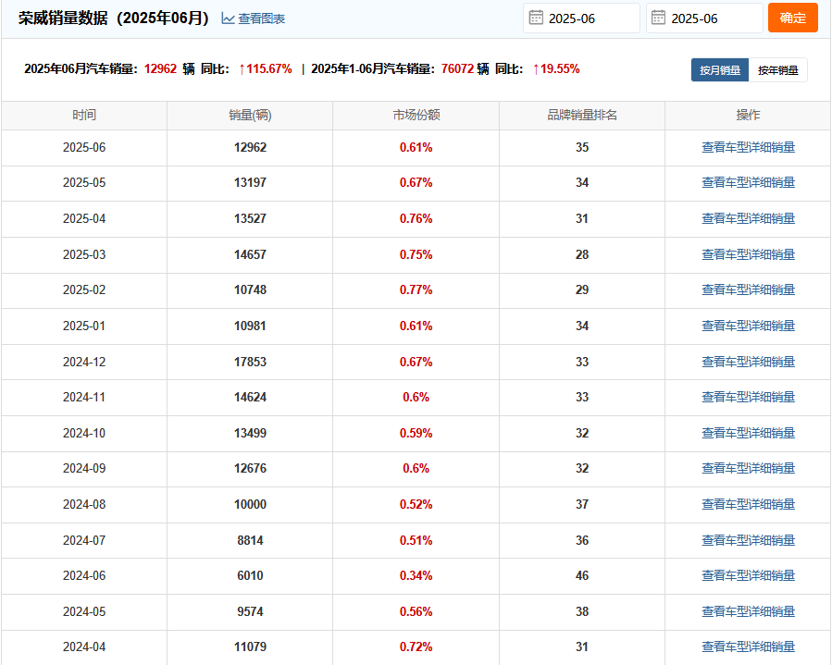Click the ↑19.55% year-over-year figure
The height and width of the screenshot is (665, 832).
[x=555, y=69]
